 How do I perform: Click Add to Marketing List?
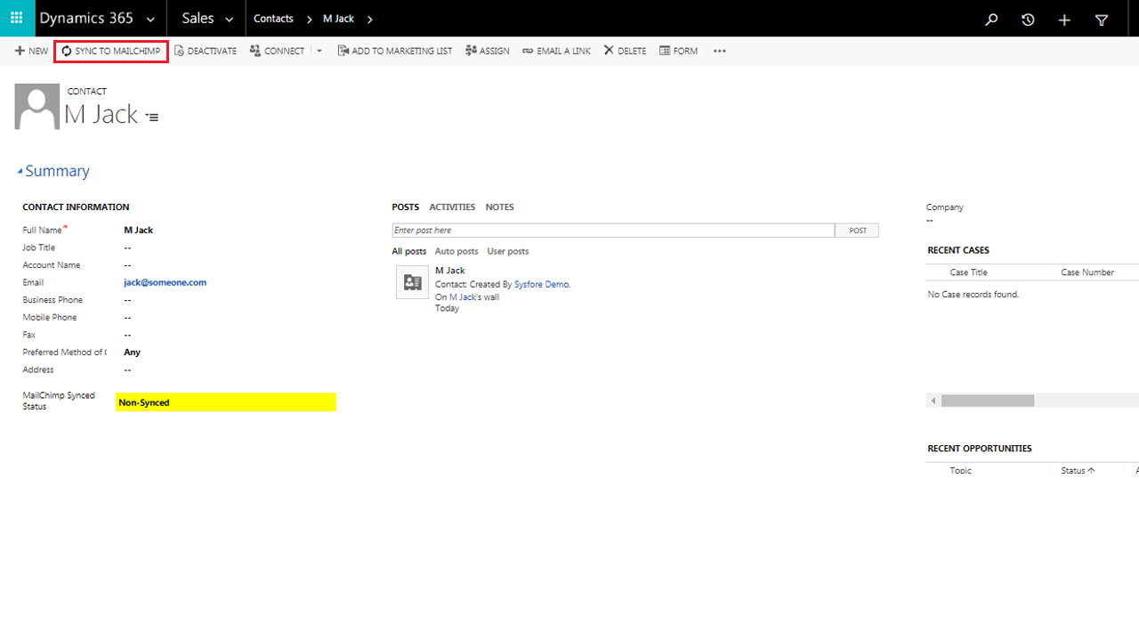pyautogui.click(x=394, y=51)
